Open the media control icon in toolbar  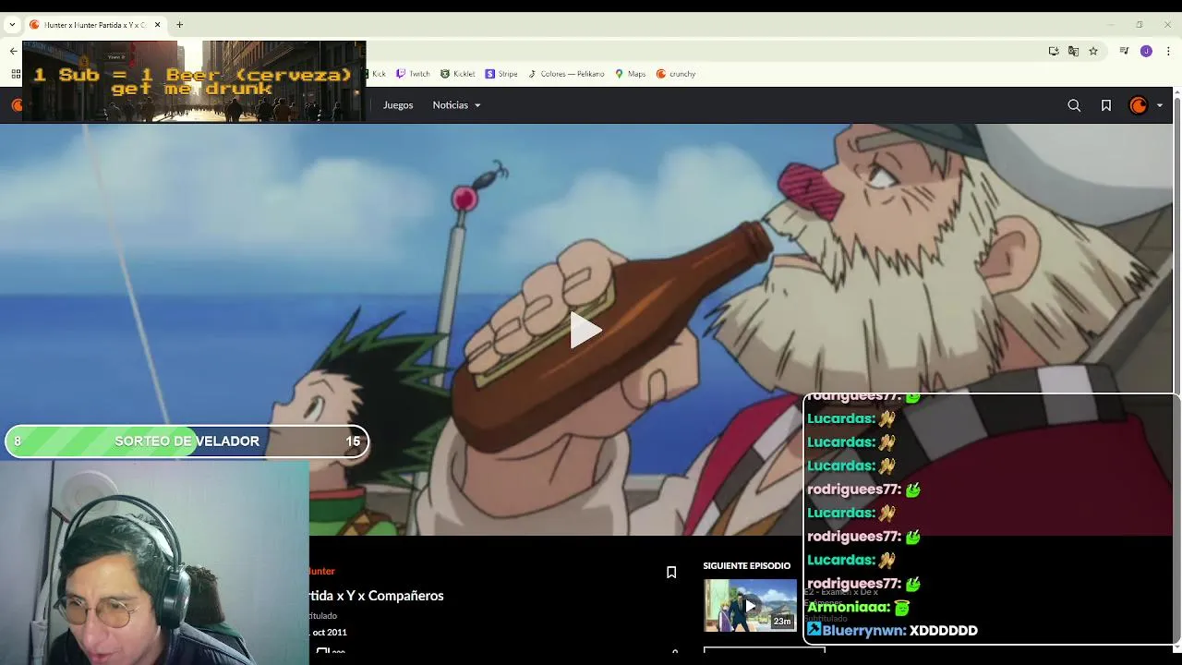[x=1124, y=51]
